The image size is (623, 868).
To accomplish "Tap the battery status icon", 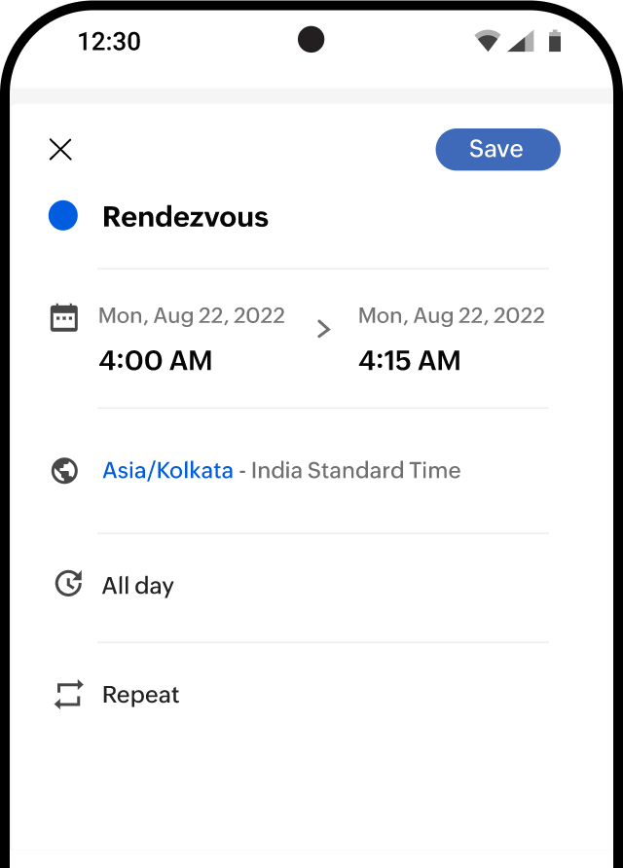I will 555,41.
